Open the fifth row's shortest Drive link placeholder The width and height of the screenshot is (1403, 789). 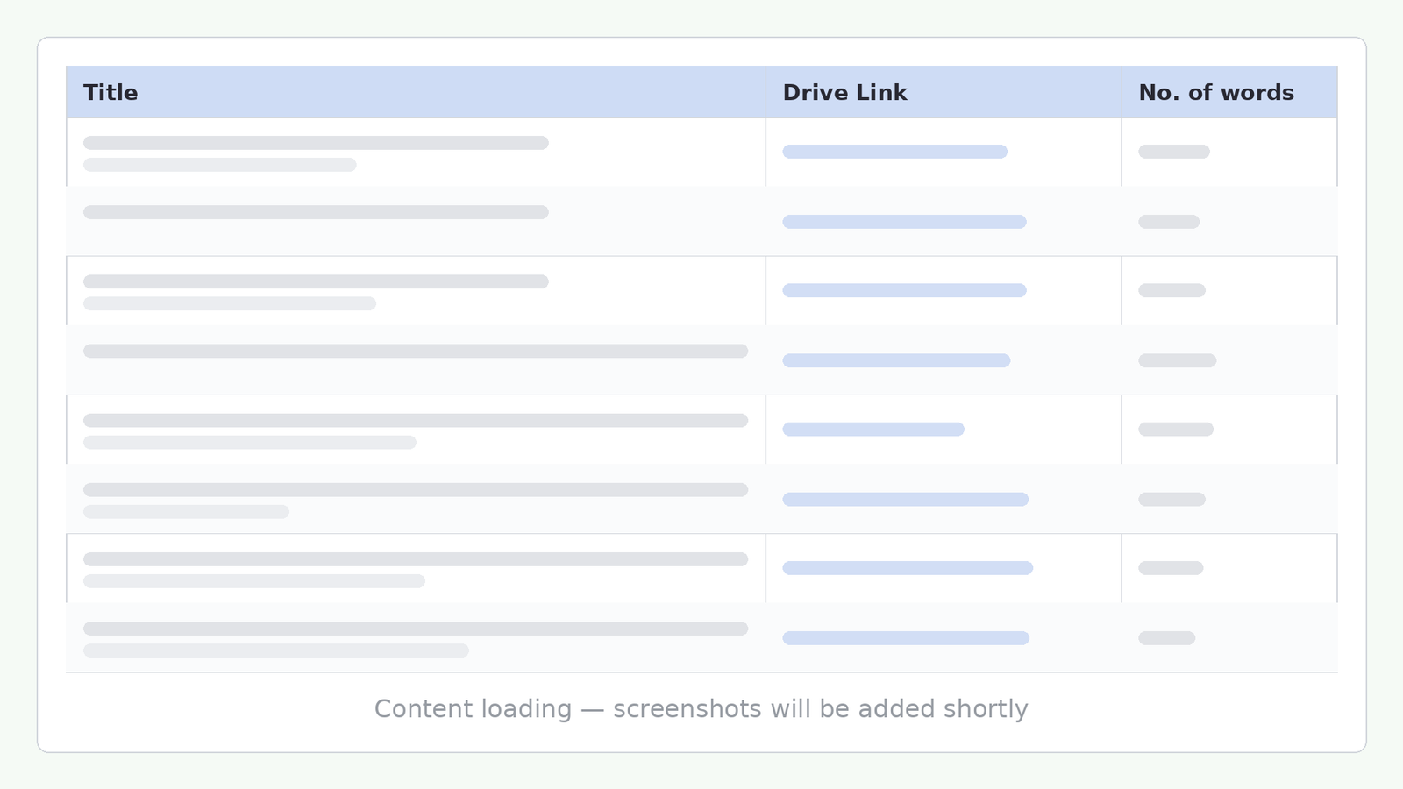point(873,430)
